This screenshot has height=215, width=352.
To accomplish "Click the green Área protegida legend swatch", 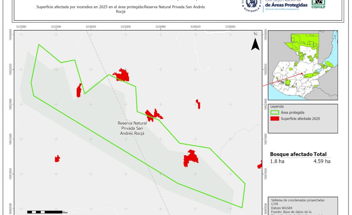I will (x=275, y=113).
